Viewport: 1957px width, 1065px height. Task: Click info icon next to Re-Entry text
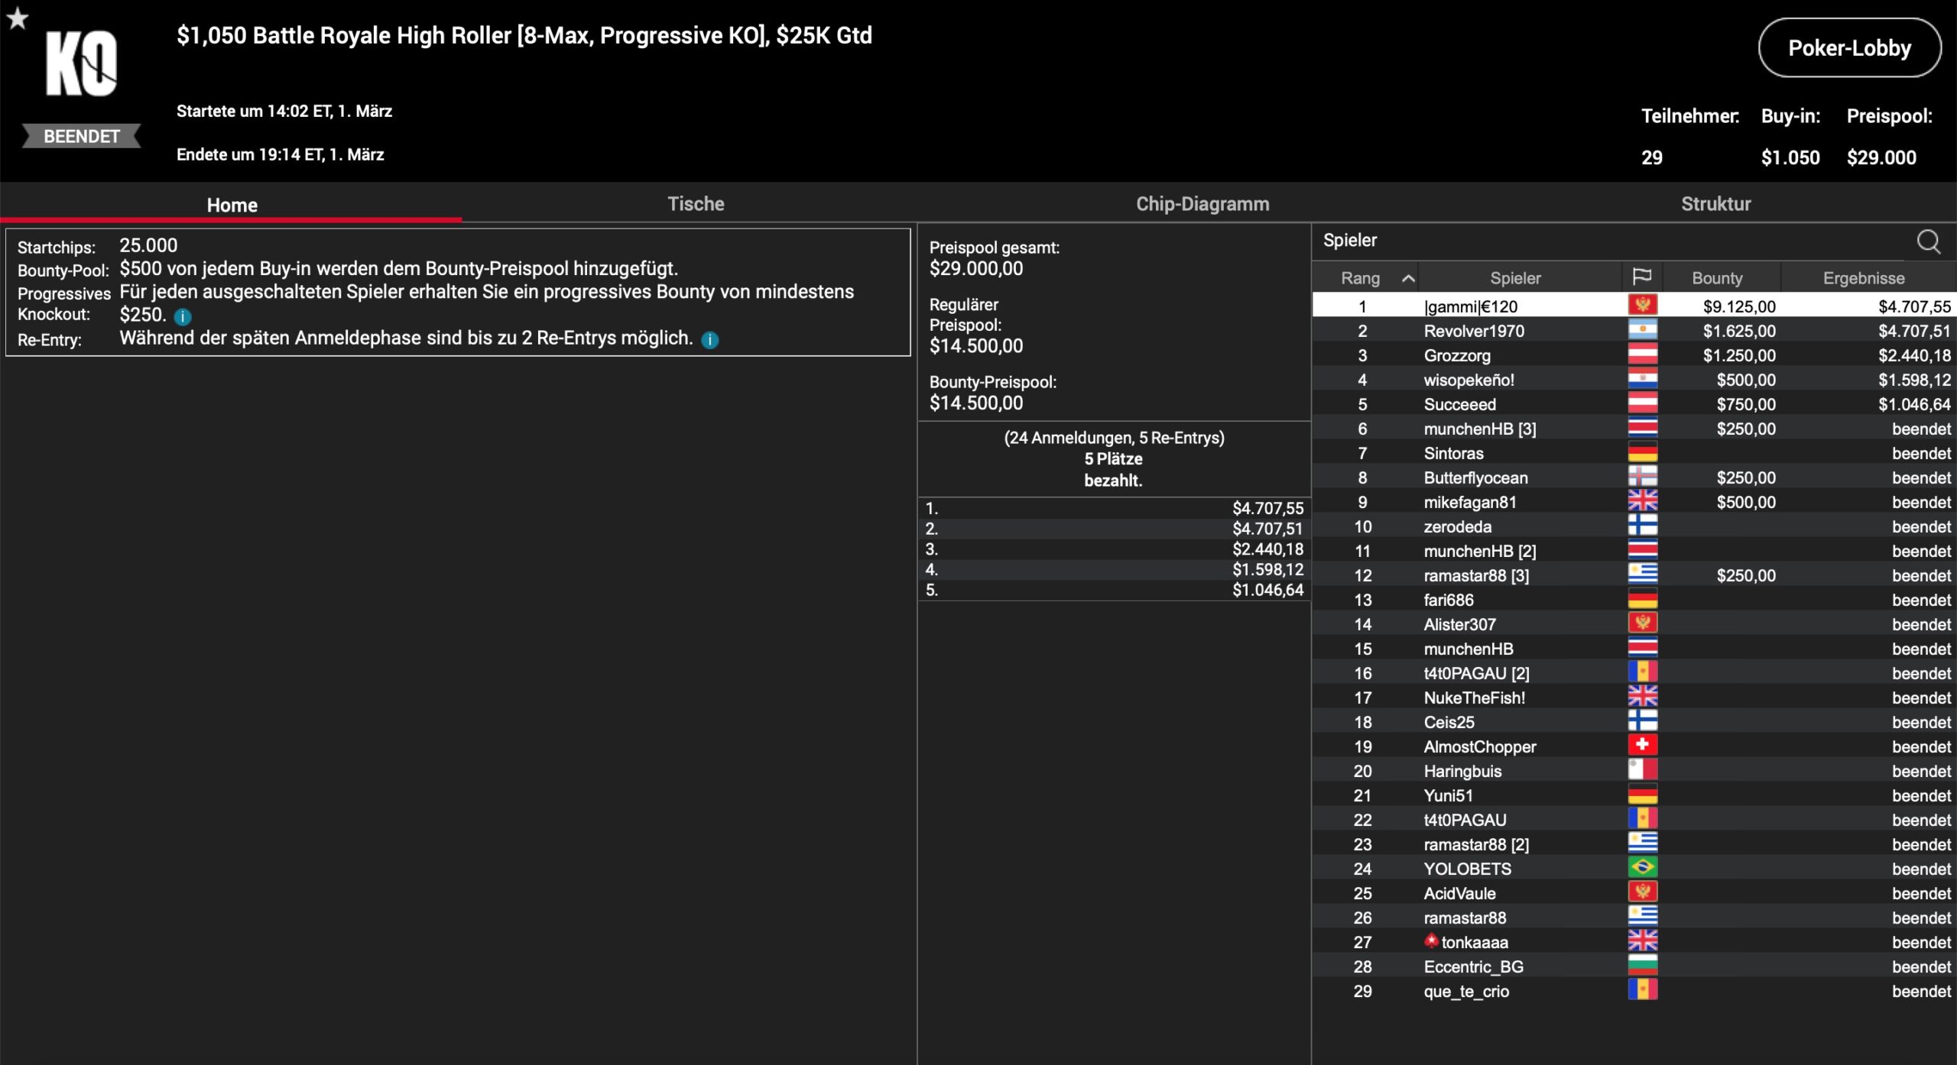709,340
